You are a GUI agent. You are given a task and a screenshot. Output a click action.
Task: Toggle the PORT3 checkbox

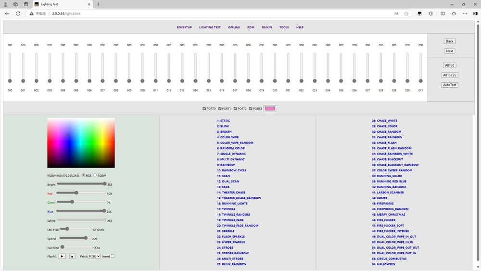251,109
